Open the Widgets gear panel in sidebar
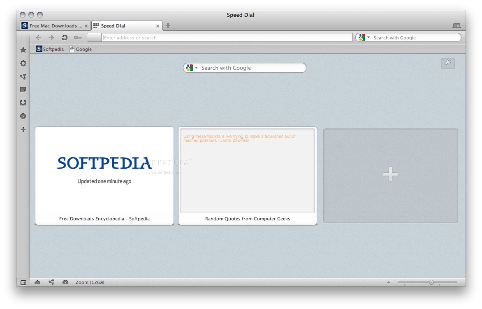This screenshot has height=309, width=482. [x=23, y=63]
